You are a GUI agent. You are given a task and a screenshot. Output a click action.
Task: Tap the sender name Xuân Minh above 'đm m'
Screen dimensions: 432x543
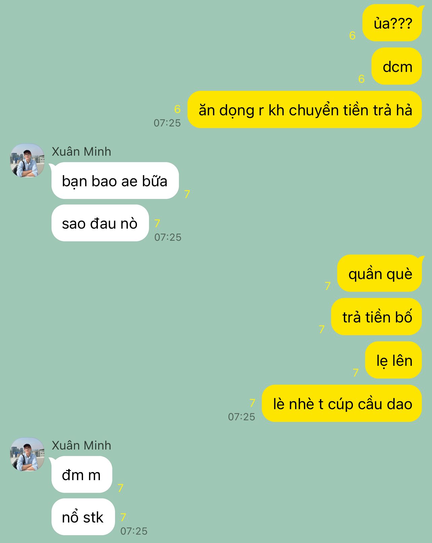tap(81, 445)
